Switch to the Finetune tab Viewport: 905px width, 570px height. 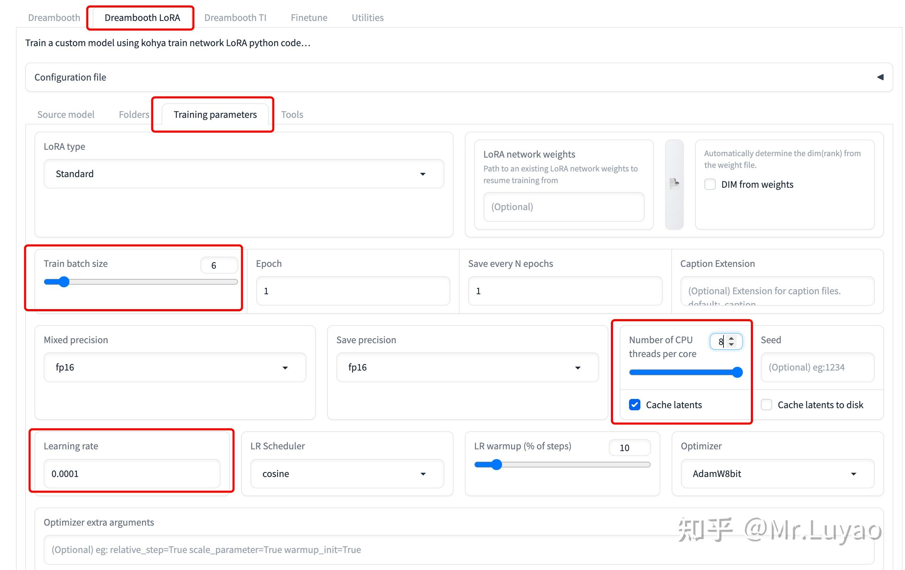coord(309,17)
